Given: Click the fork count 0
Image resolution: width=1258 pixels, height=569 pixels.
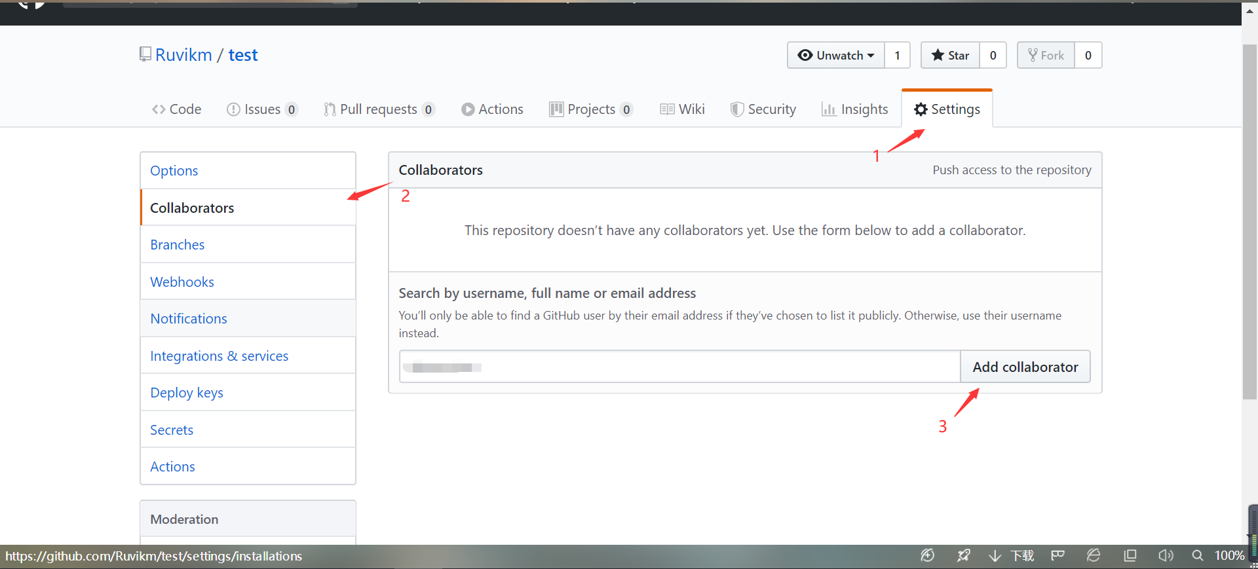Looking at the screenshot, I should click(x=1088, y=55).
